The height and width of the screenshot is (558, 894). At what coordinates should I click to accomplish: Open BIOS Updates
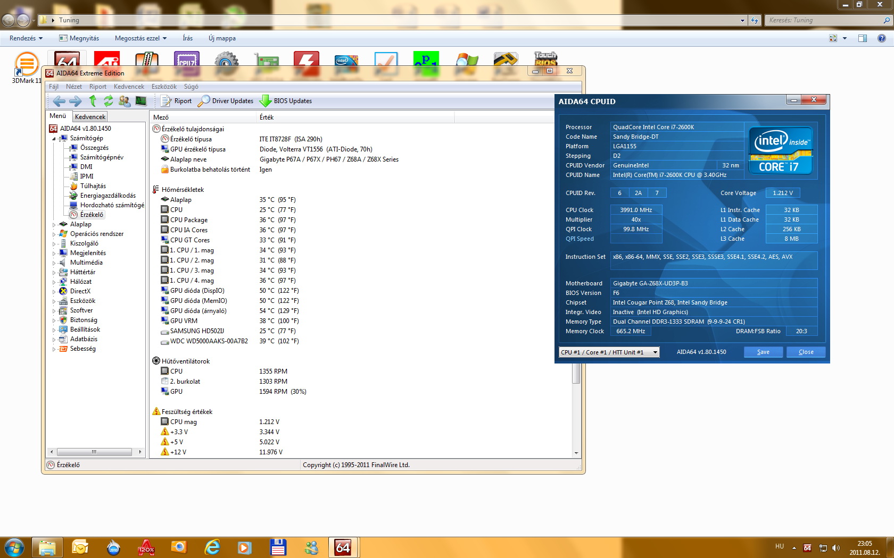click(286, 101)
